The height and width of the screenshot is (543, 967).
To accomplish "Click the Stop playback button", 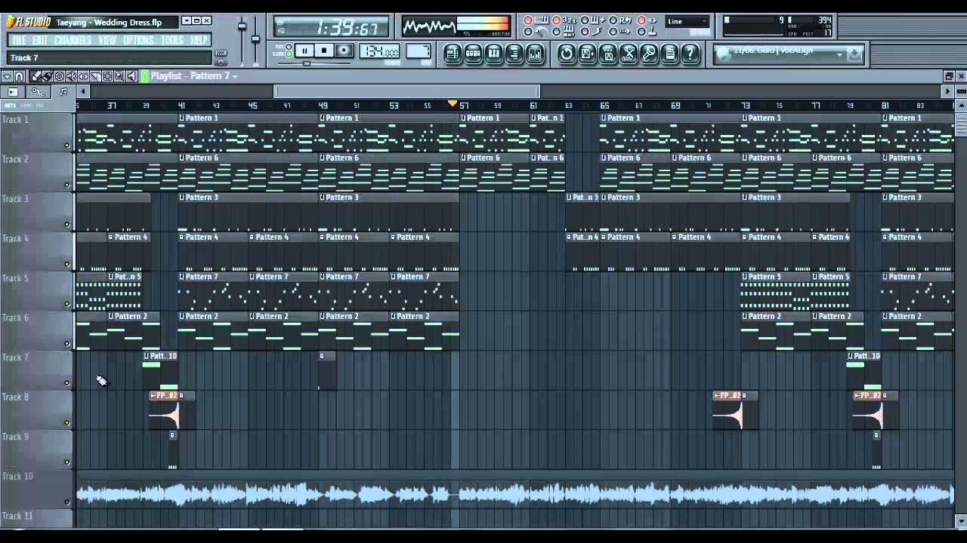I will (x=324, y=51).
